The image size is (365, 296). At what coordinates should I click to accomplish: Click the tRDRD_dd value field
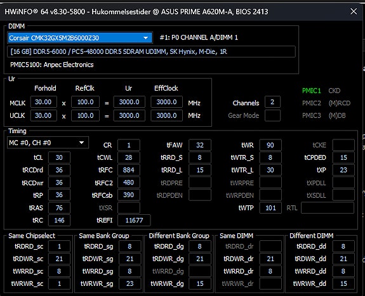343,246
